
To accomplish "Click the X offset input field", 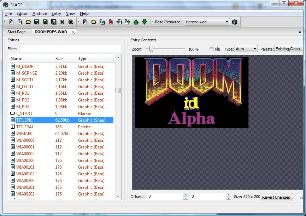I will 164,196.
